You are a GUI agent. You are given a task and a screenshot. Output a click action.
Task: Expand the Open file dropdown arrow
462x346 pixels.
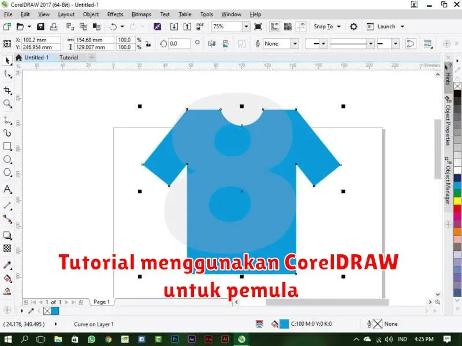pos(29,27)
